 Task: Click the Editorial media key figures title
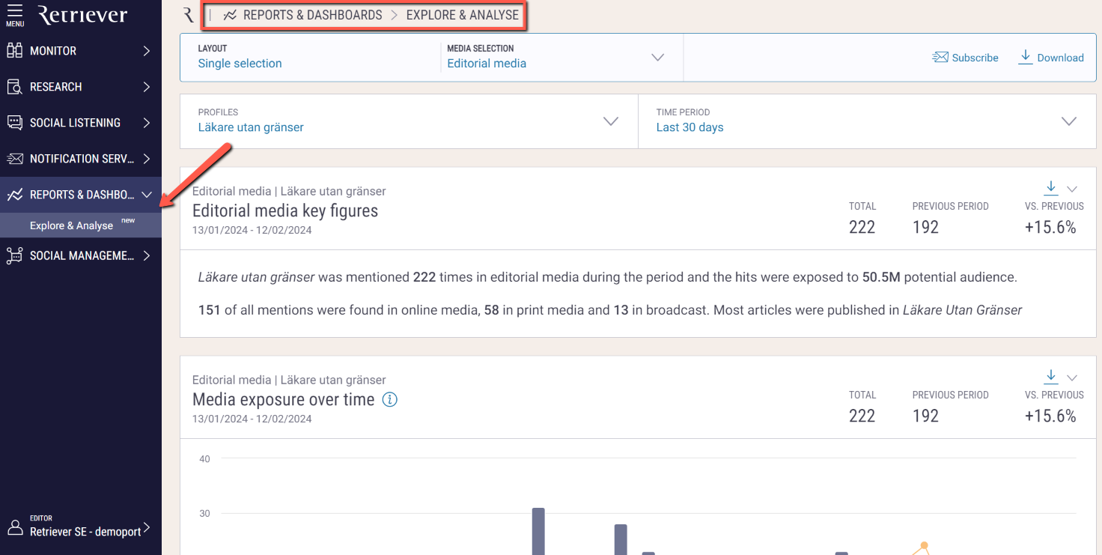pos(285,211)
